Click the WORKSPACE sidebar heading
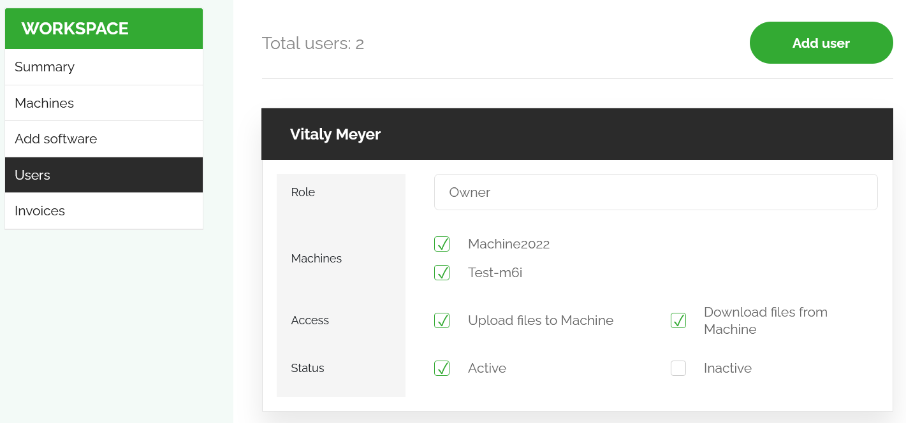Image resolution: width=906 pixels, height=423 pixels. pyautogui.click(x=104, y=29)
